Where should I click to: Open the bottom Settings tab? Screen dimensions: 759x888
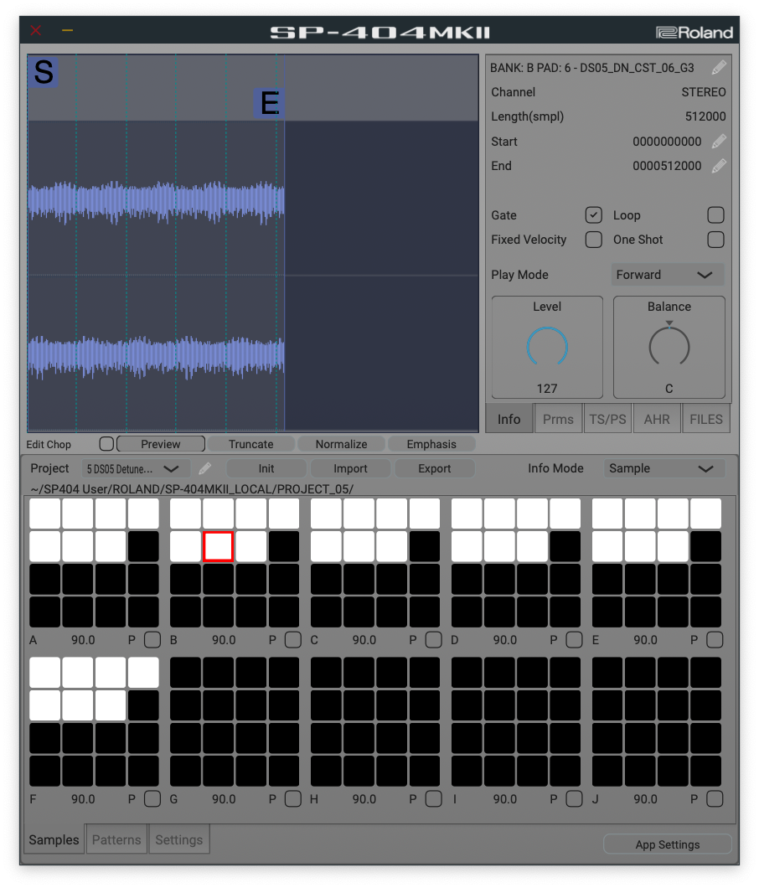[x=179, y=839]
